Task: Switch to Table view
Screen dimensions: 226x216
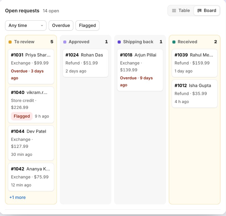Action: coord(181,10)
